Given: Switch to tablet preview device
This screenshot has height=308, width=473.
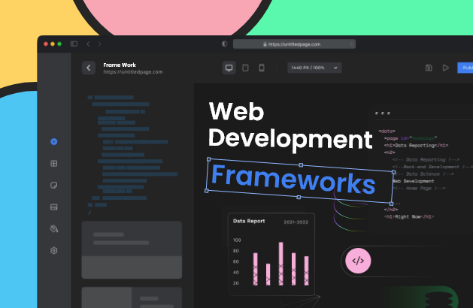Looking at the screenshot, I should pyautogui.click(x=246, y=68).
